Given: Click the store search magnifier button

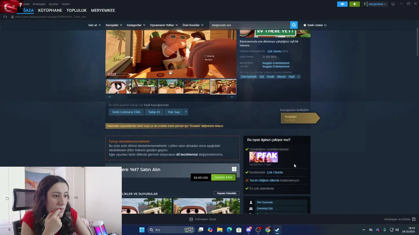Looking at the screenshot, I should [x=294, y=25].
